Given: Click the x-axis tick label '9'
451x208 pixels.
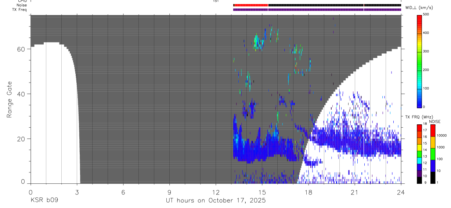Looking at the screenshot, I should coord(169,192).
